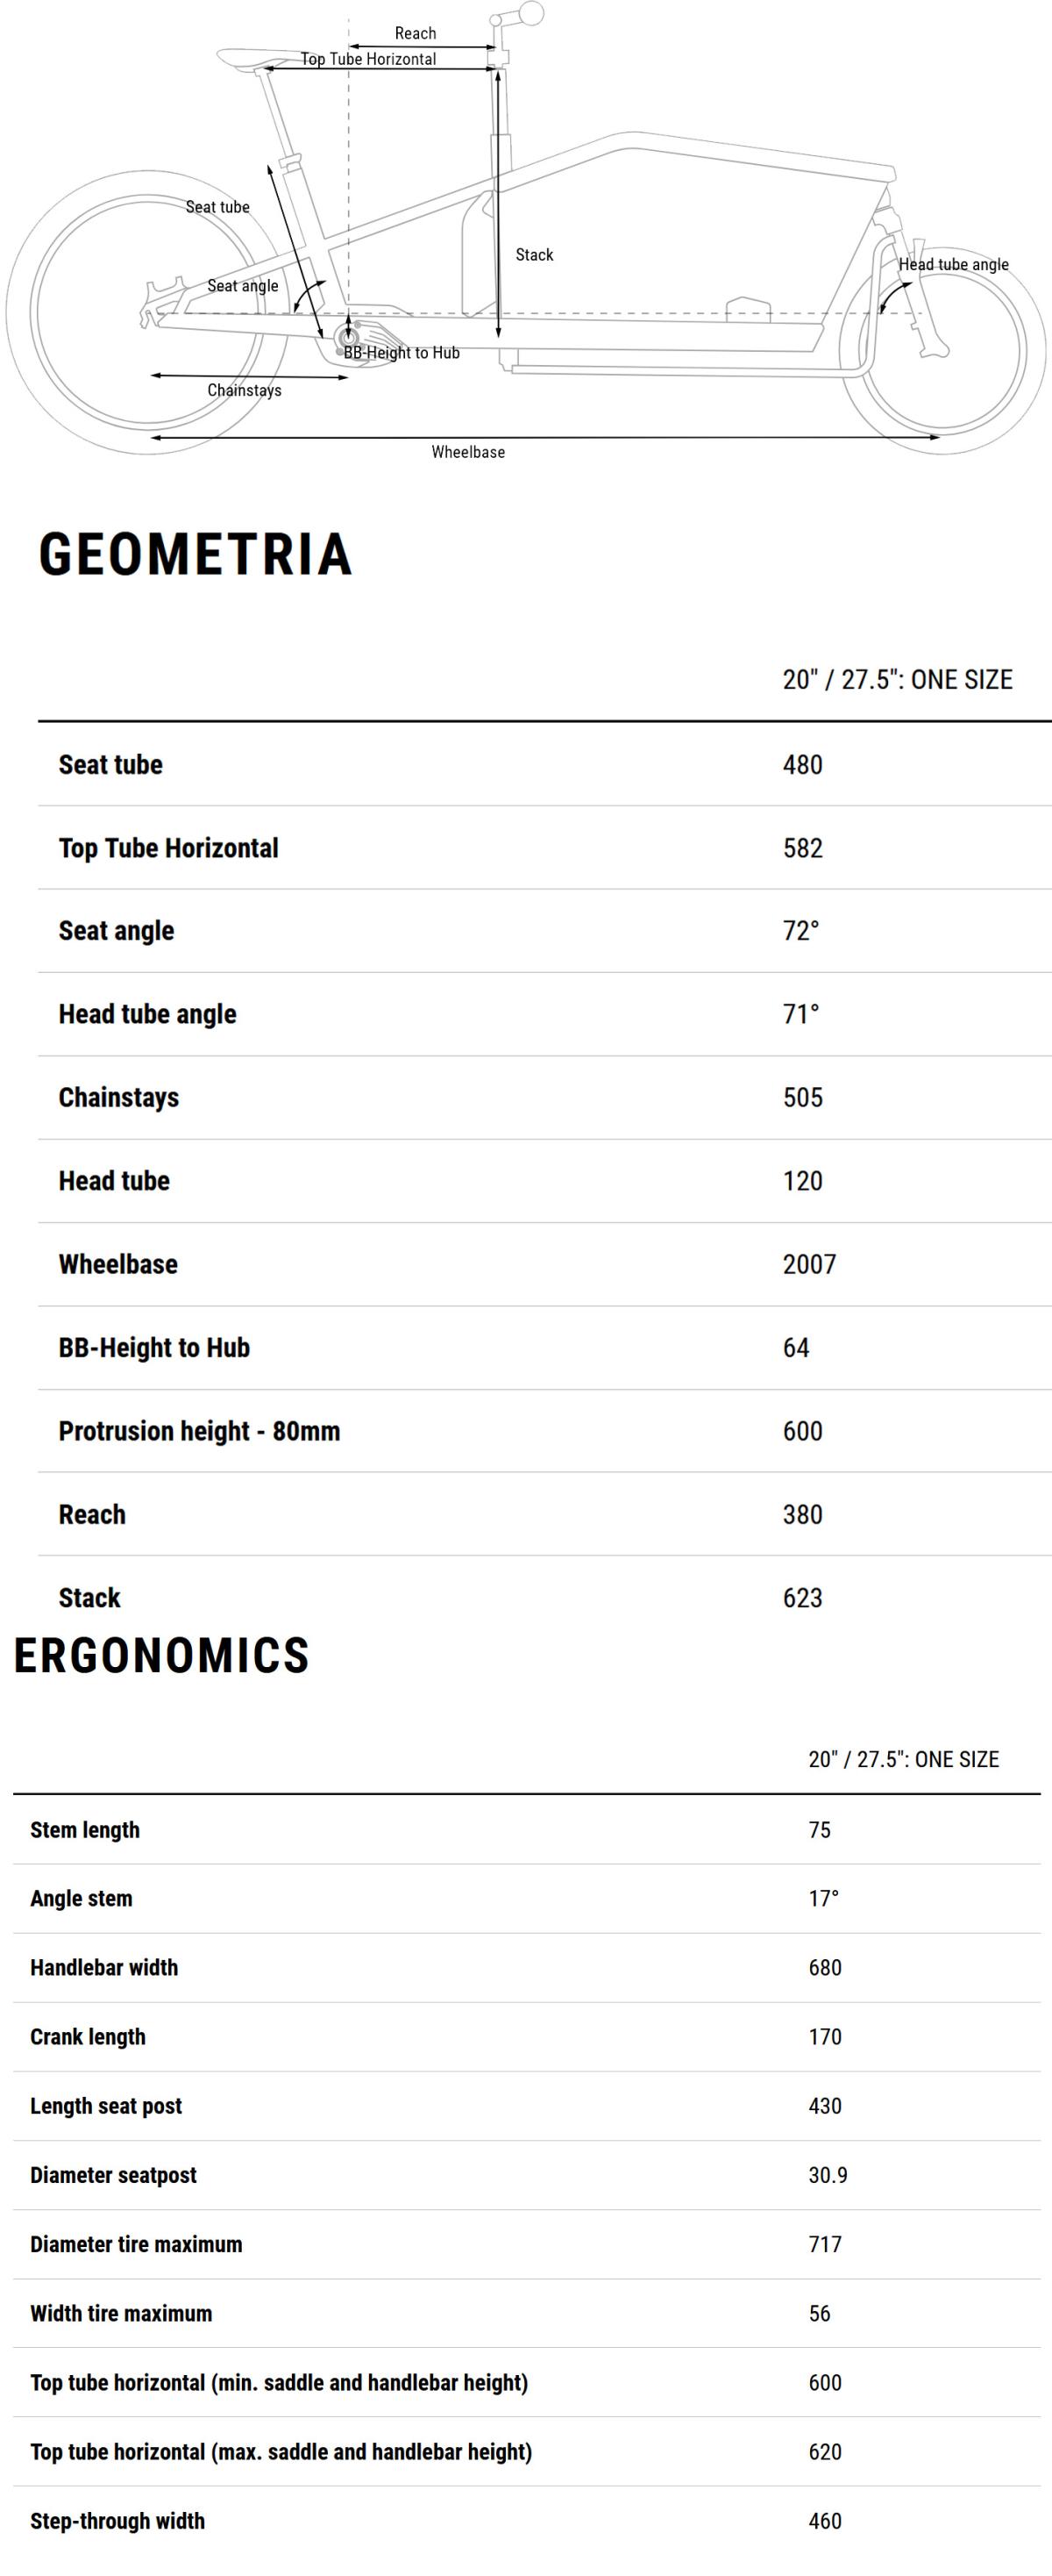Screen dimensions: 1052x2576
Task: Select the Seat tube row in the table
Action: pyautogui.click(x=544, y=764)
